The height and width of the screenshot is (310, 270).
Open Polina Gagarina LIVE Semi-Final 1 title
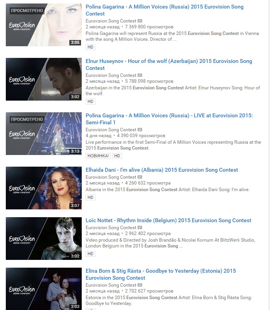tap(169, 119)
